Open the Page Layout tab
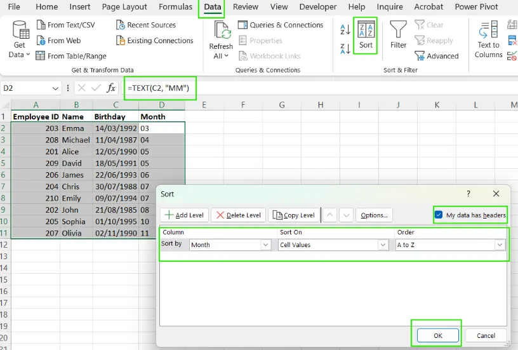 tap(124, 7)
